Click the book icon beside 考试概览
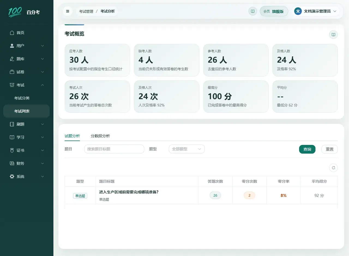 333,35
